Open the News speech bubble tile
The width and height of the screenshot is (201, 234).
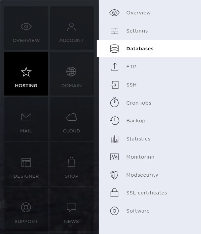coord(71,210)
